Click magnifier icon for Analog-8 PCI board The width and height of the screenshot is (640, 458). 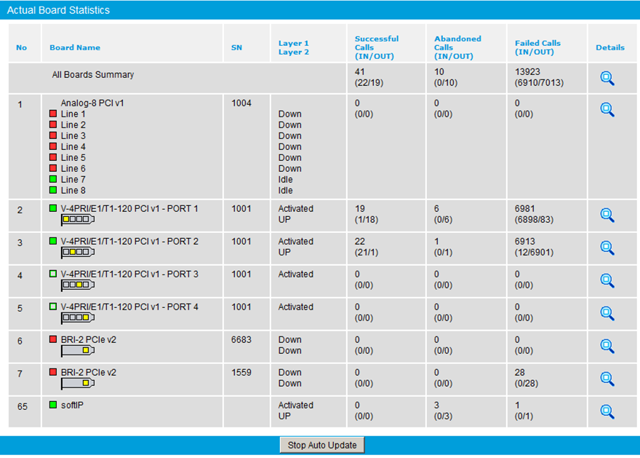coord(607,110)
